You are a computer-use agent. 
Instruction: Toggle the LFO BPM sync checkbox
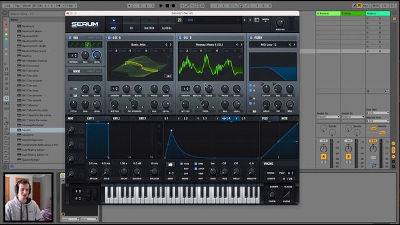pos(196,164)
